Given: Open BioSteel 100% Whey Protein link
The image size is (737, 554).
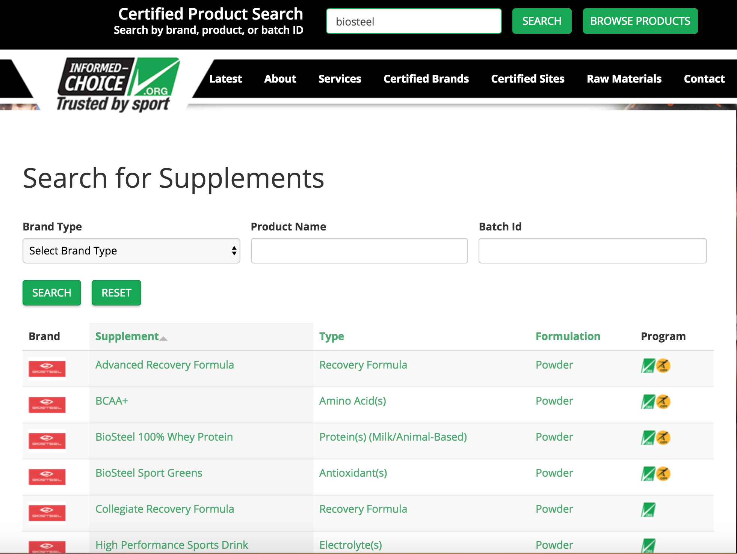Looking at the screenshot, I should [164, 437].
